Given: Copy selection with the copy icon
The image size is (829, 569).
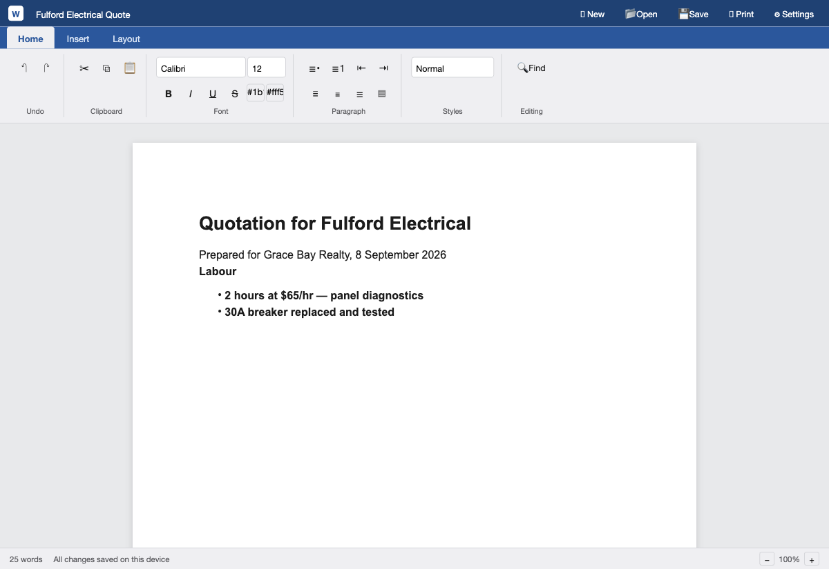Looking at the screenshot, I should pos(106,68).
